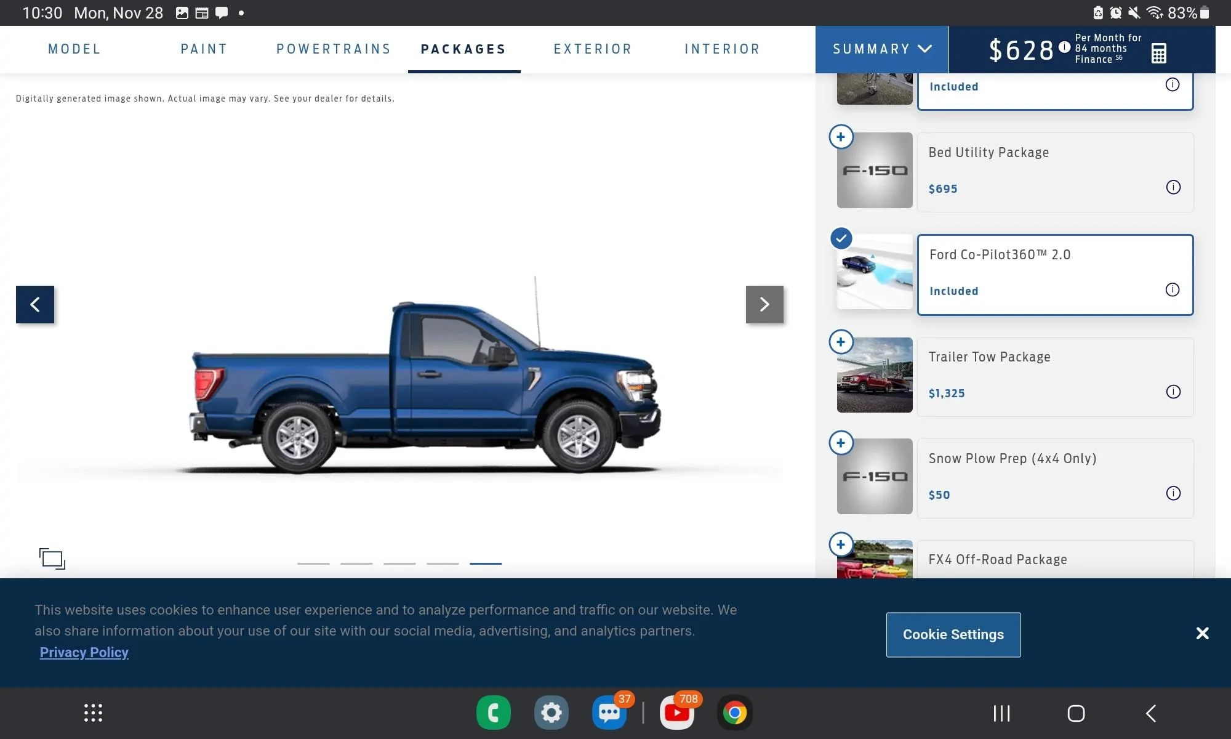Go to the Model tab
The width and height of the screenshot is (1231, 739).
74,49
